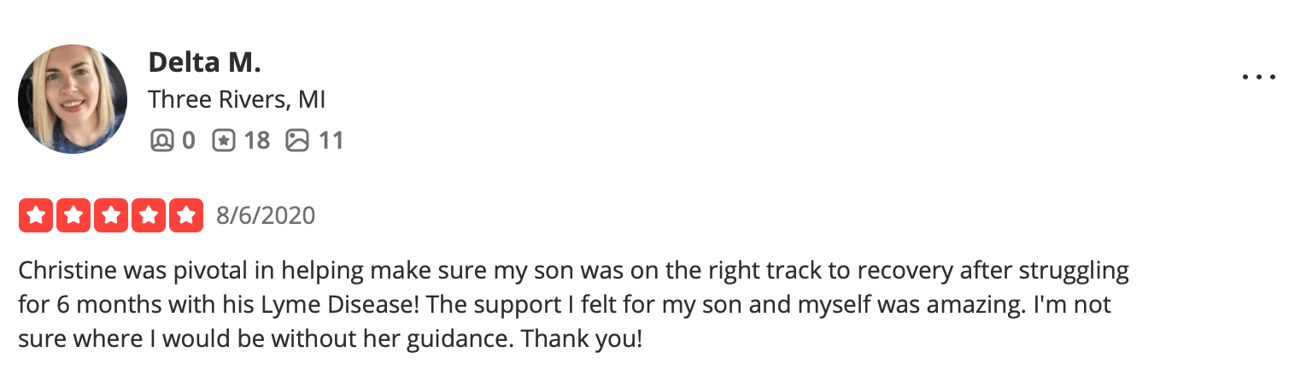Click the phrase "was amazing" in the review

(864, 305)
